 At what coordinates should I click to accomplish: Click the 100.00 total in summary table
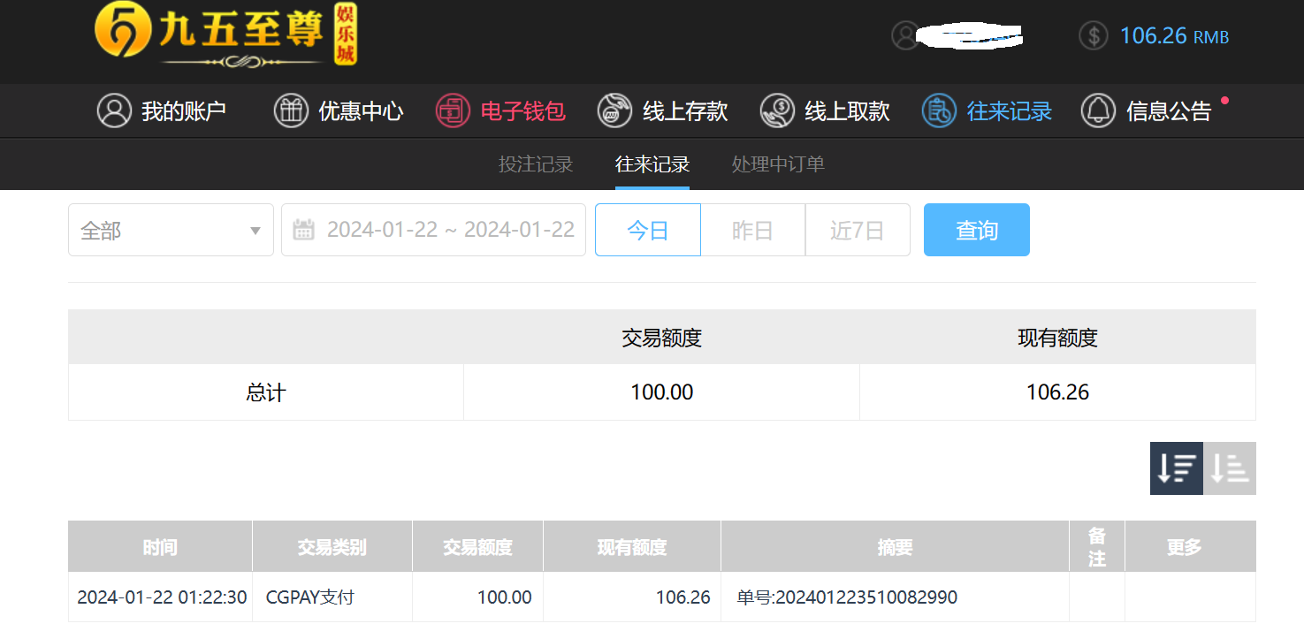(661, 392)
